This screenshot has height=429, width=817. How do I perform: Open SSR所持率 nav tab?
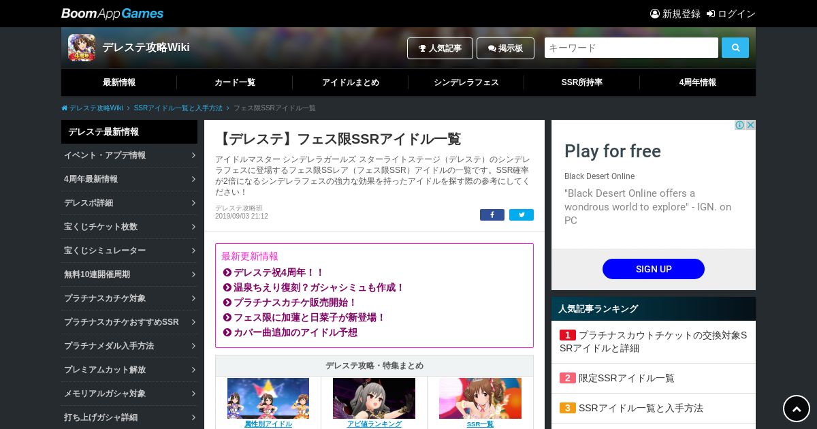pos(582,82)
